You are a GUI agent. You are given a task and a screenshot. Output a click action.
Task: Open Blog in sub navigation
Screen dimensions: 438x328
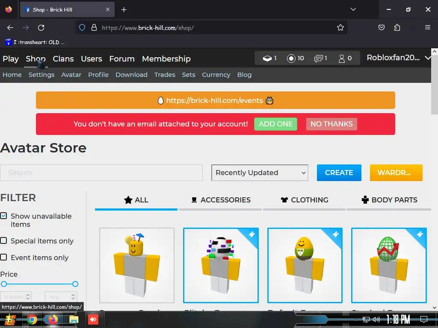(x=244, y=75)
